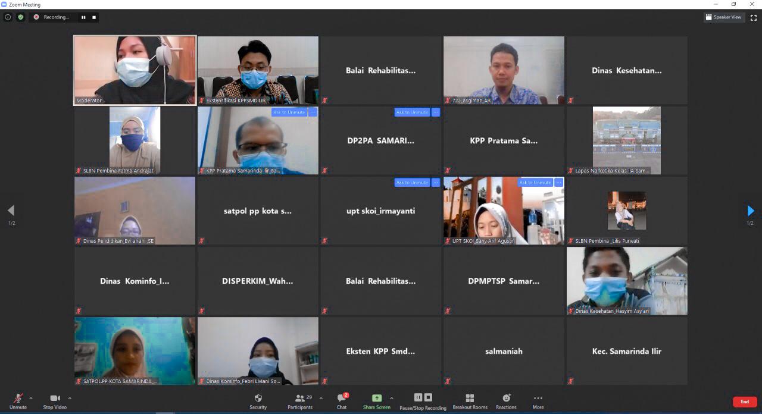Pause recording from the top-left indicator
The width and height of the screenshot is (762, 414).
click(x=83, y=17)
